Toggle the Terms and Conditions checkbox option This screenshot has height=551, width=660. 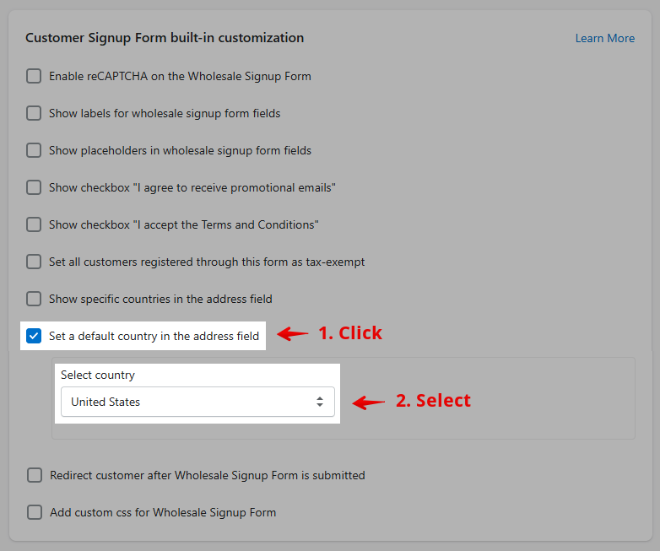(34, 224)
